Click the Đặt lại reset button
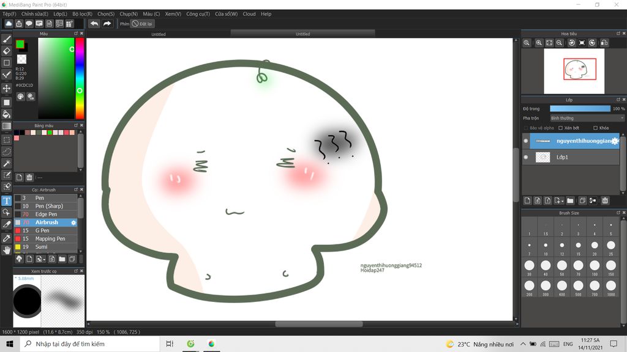Image resolution: width=627 pixels, height=352 pixels. pyautogui.click(x=142, y=24)
